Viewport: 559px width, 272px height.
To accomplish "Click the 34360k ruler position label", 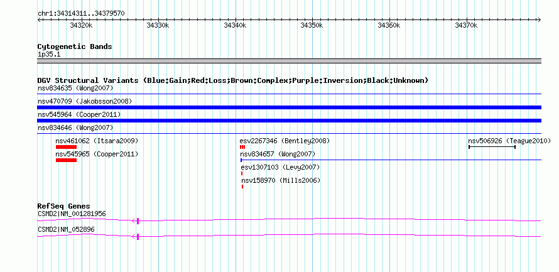I will [x=389, y=25].
